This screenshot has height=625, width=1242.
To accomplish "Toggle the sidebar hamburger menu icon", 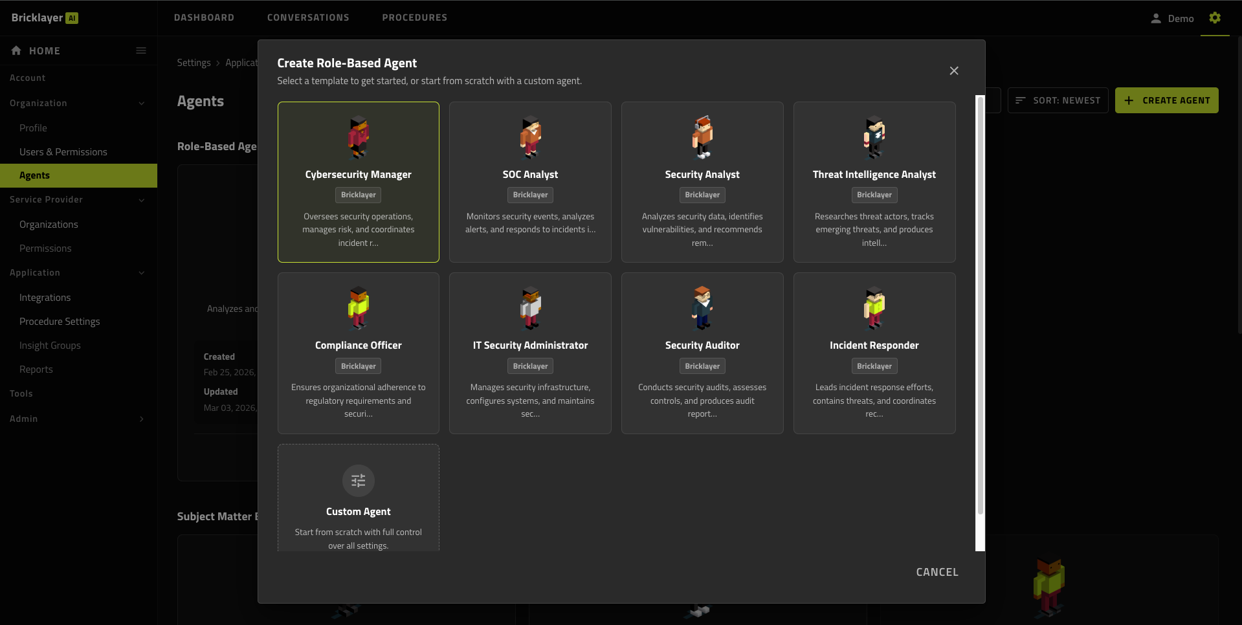I will pyautogui.click(x=141, y=50).
